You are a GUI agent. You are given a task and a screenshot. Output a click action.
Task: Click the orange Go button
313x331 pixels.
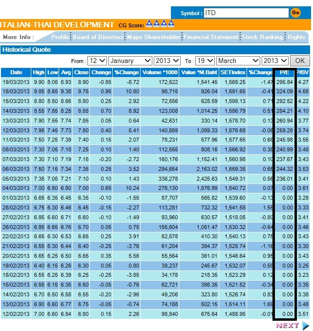point(295,13)
